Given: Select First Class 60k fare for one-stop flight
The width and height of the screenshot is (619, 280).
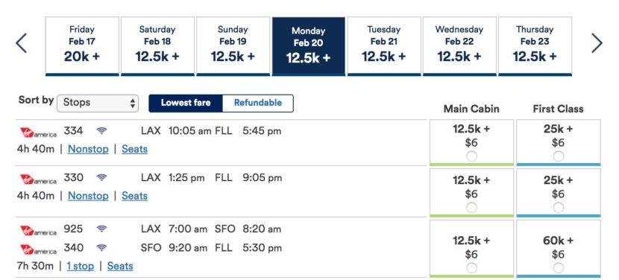Looking at the screenshot, I should click(x=558, y=268).
